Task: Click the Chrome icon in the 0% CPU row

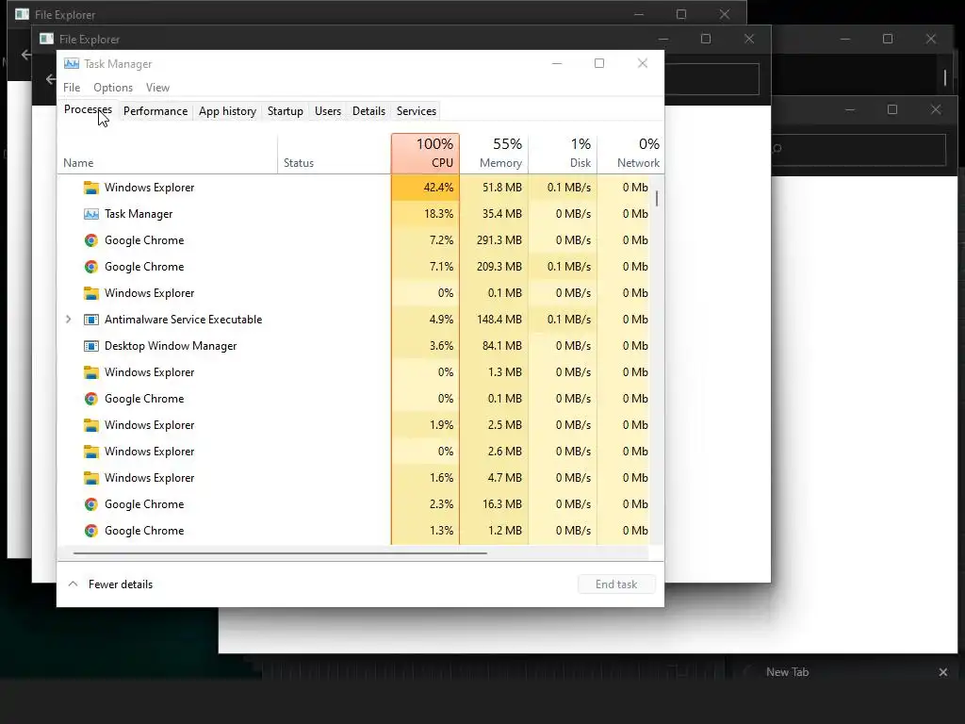Action: point(91,399)
